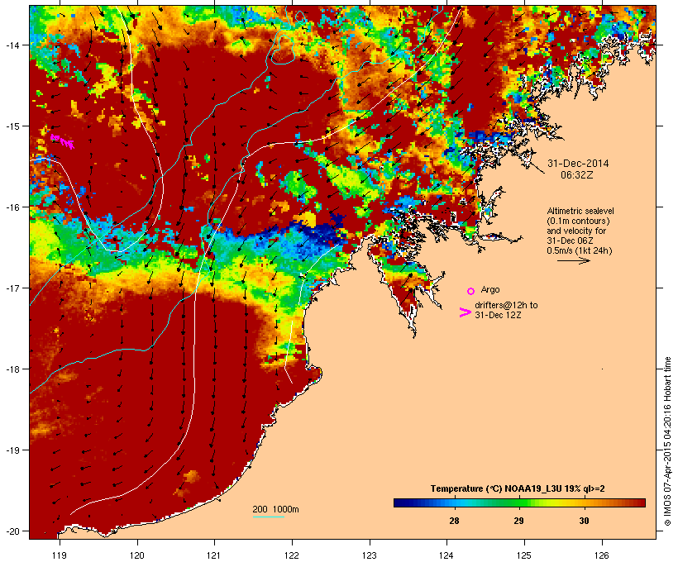Viewport: 678px width, 562px height.
Task: Click the longitude axis label 125
Action: click(x=524, y=555)
